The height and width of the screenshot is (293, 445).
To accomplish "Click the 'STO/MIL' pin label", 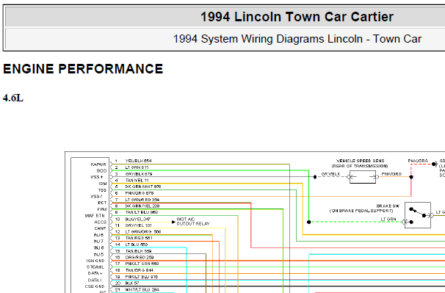I will (x=95, y=267).
